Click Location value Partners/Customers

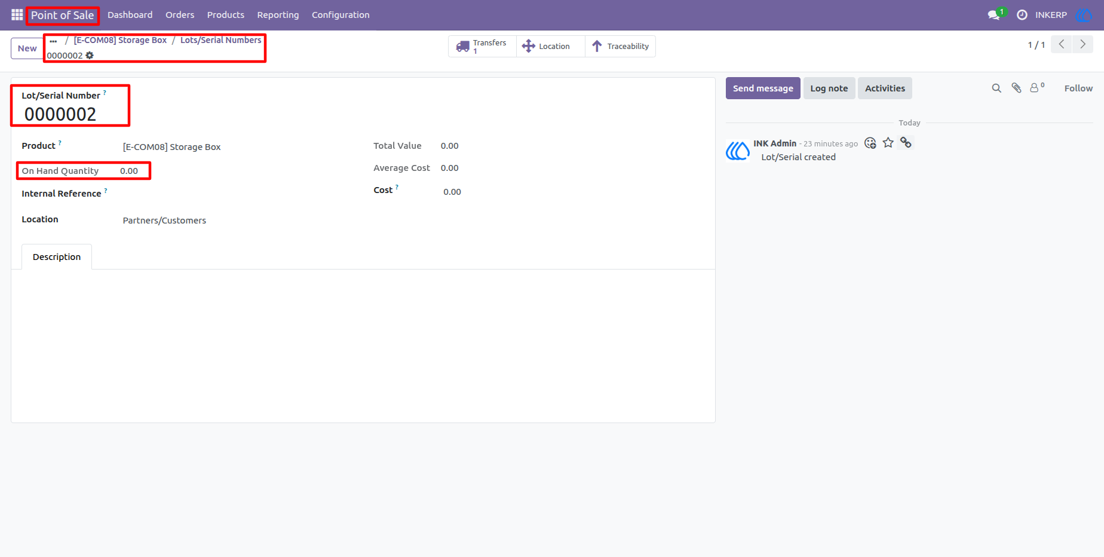coord(164,221)
